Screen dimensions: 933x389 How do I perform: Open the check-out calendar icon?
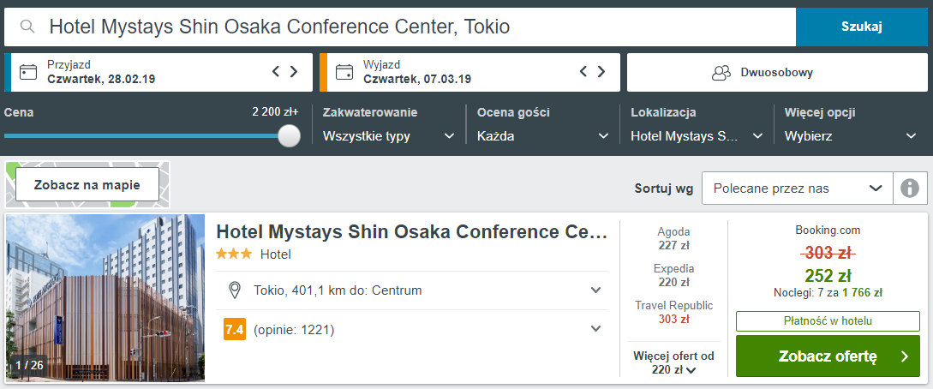tap(344, 72)
